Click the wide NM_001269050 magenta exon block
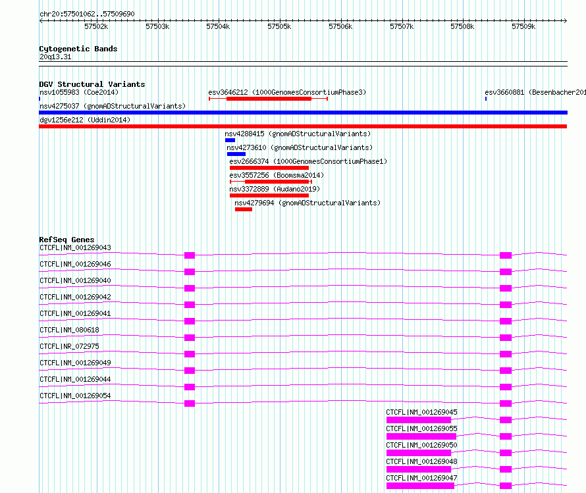 click(419, 453)
